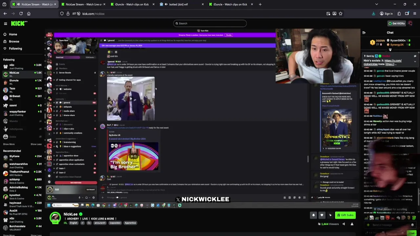Open the x.com link in pinned message
The width and height of the screenshot is (420, 236).
393,61
